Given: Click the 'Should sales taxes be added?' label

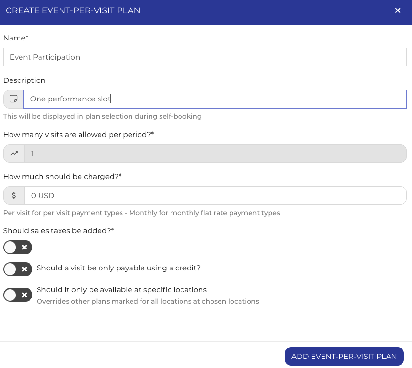Looking at the screenshot, I should [59, 231].
